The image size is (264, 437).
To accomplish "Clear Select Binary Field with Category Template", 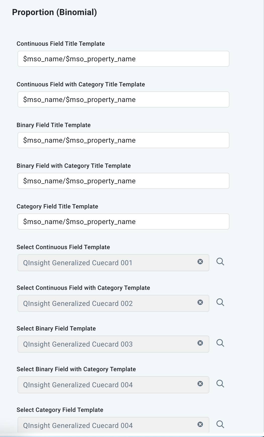I will point(200,384).
